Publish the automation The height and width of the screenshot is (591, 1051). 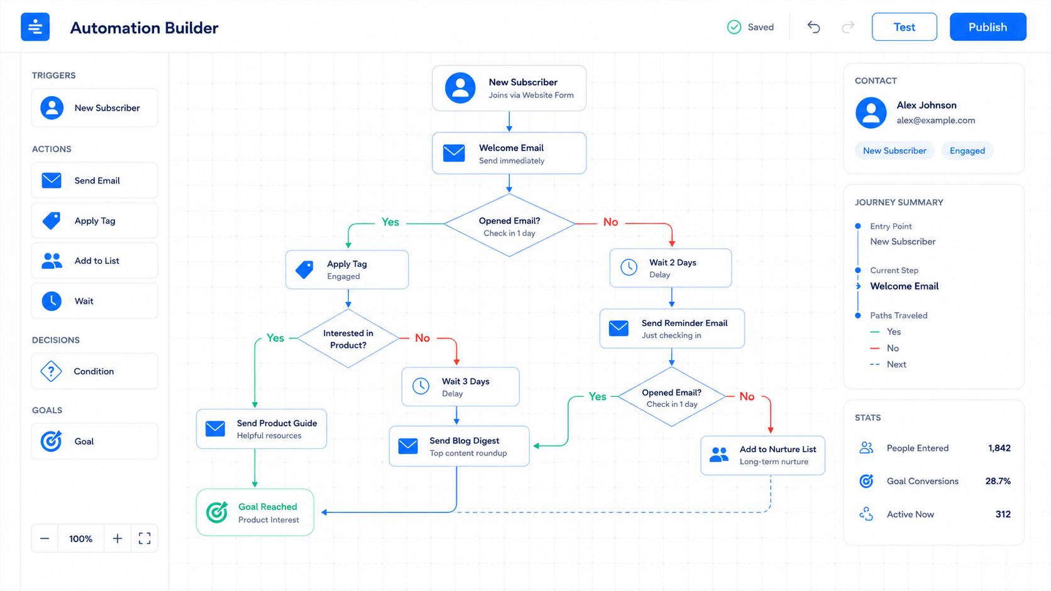click(x=988, y=27)
